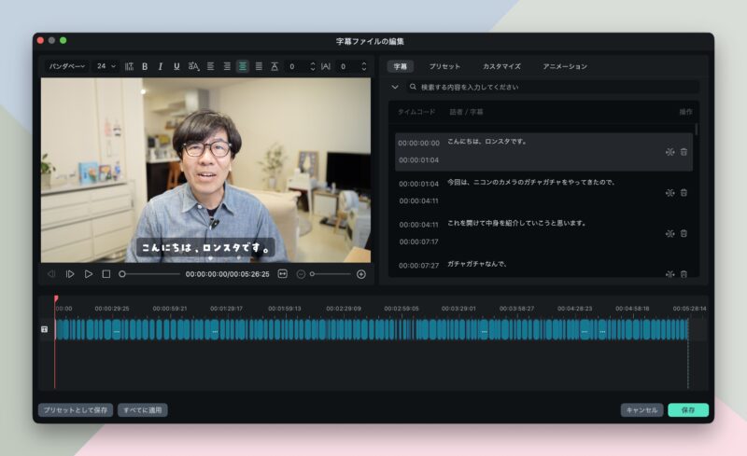Image resolution: width=747 pixels, height=456 pixels.
Task: Zoom in timeline with plus icon
Action: [x=361, y=274]
